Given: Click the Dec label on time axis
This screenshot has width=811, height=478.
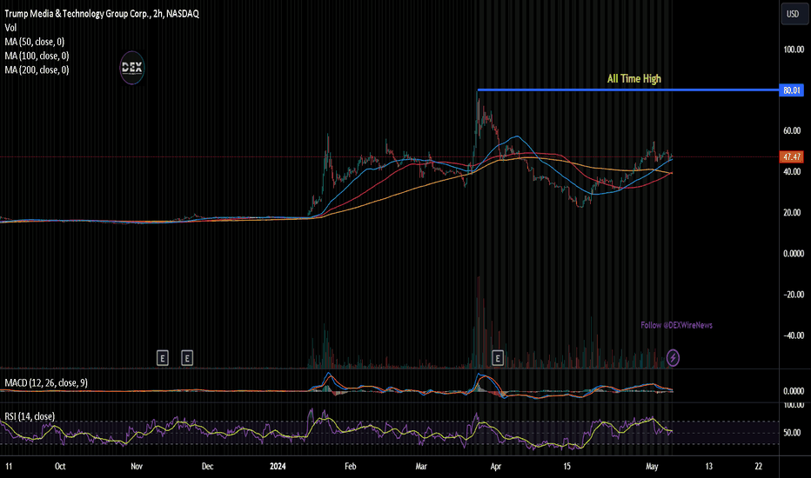Looking at the screenshot, I should click(207, 466).
